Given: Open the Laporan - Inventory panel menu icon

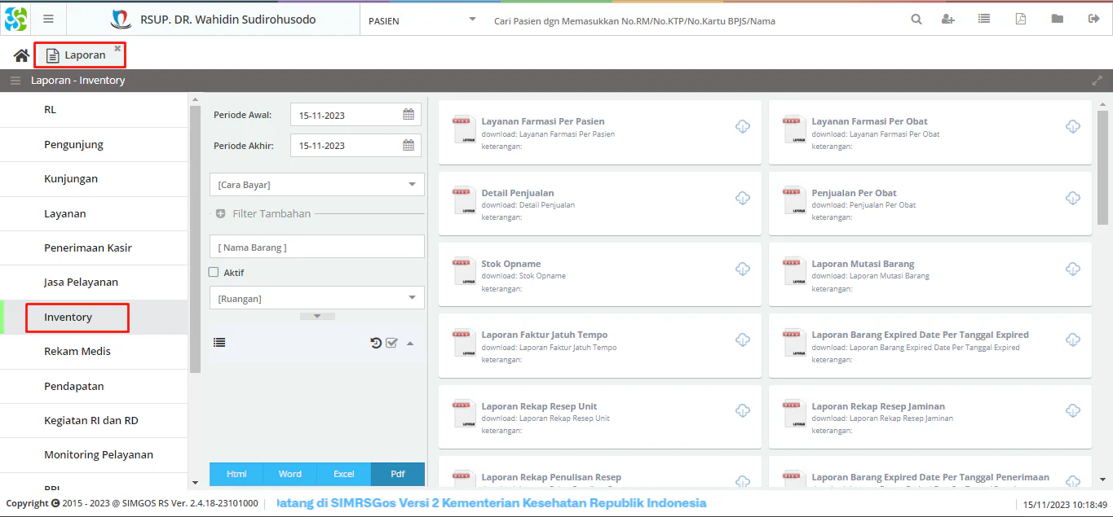Looking at the screenshot, I should point(15,81).
